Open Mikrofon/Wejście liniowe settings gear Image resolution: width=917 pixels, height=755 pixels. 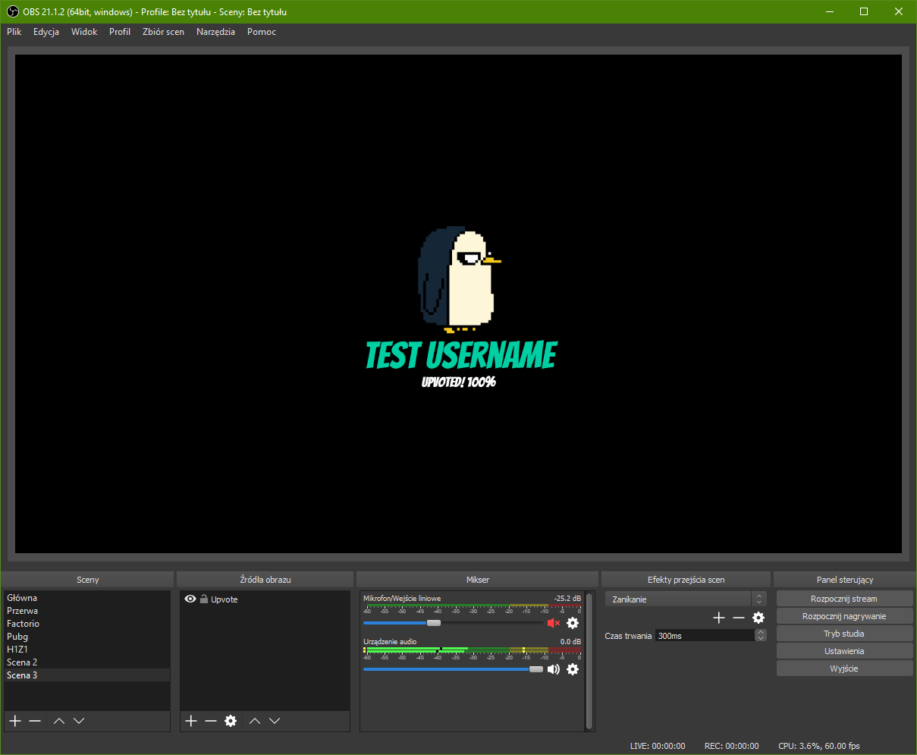tap(573, 623)
